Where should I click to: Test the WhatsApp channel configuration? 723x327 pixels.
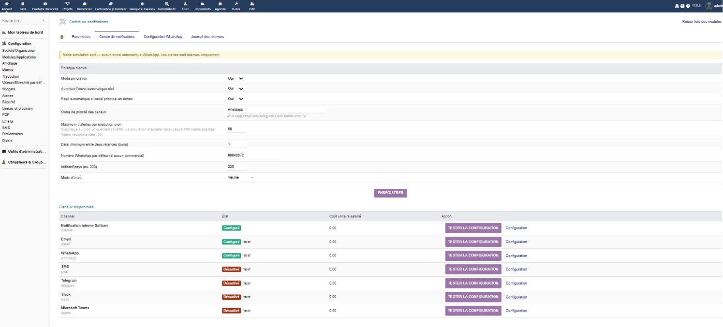473,256
